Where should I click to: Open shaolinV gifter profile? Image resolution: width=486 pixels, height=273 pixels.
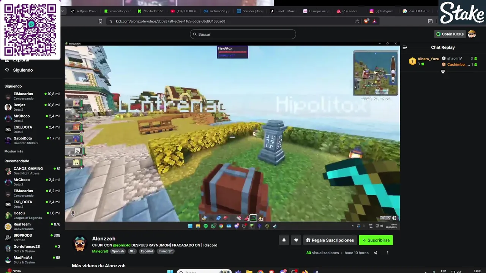[x=454, y=58]
